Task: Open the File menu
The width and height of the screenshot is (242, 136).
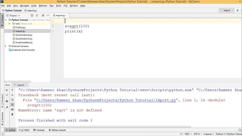Action: [x=3, y=6]
